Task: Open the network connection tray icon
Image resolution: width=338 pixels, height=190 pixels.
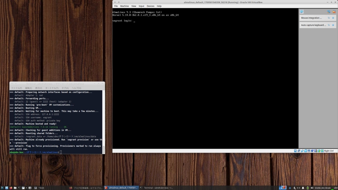Action: pyautogui.click(x=299, y=188)
